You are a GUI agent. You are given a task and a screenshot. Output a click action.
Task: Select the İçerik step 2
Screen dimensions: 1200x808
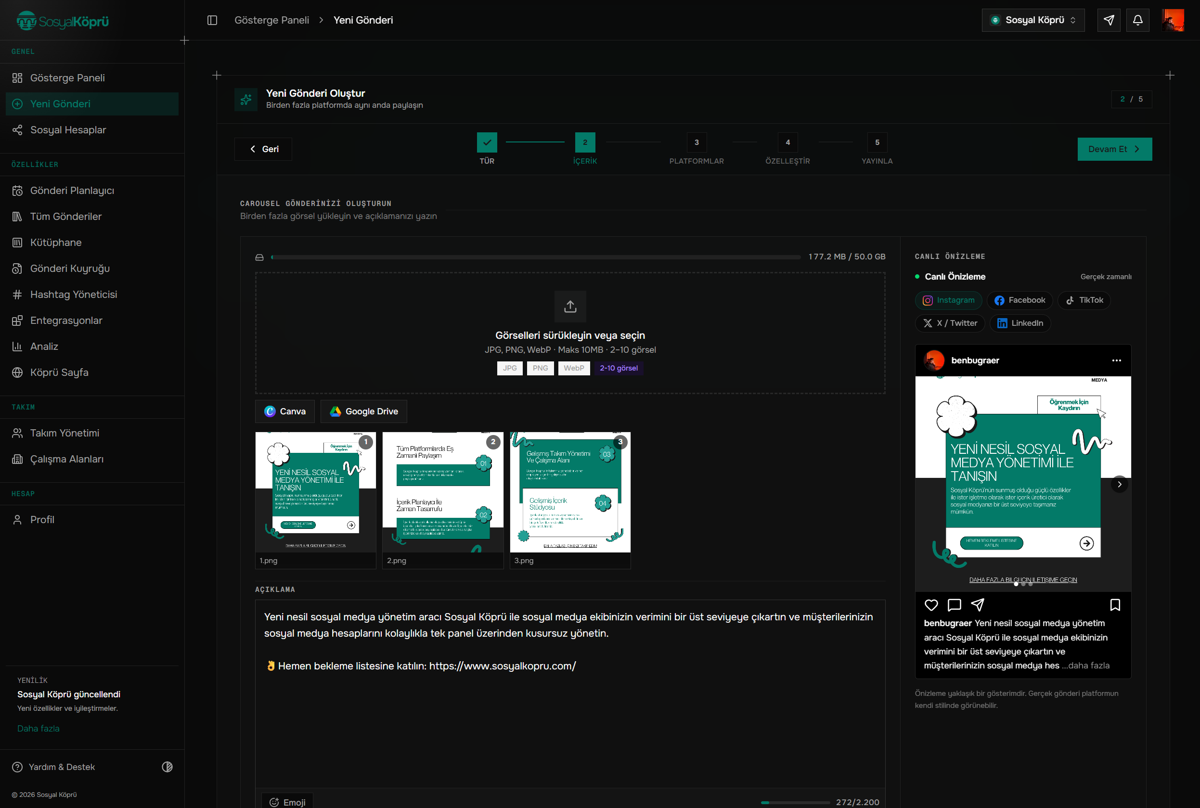(x=585, y=148)
